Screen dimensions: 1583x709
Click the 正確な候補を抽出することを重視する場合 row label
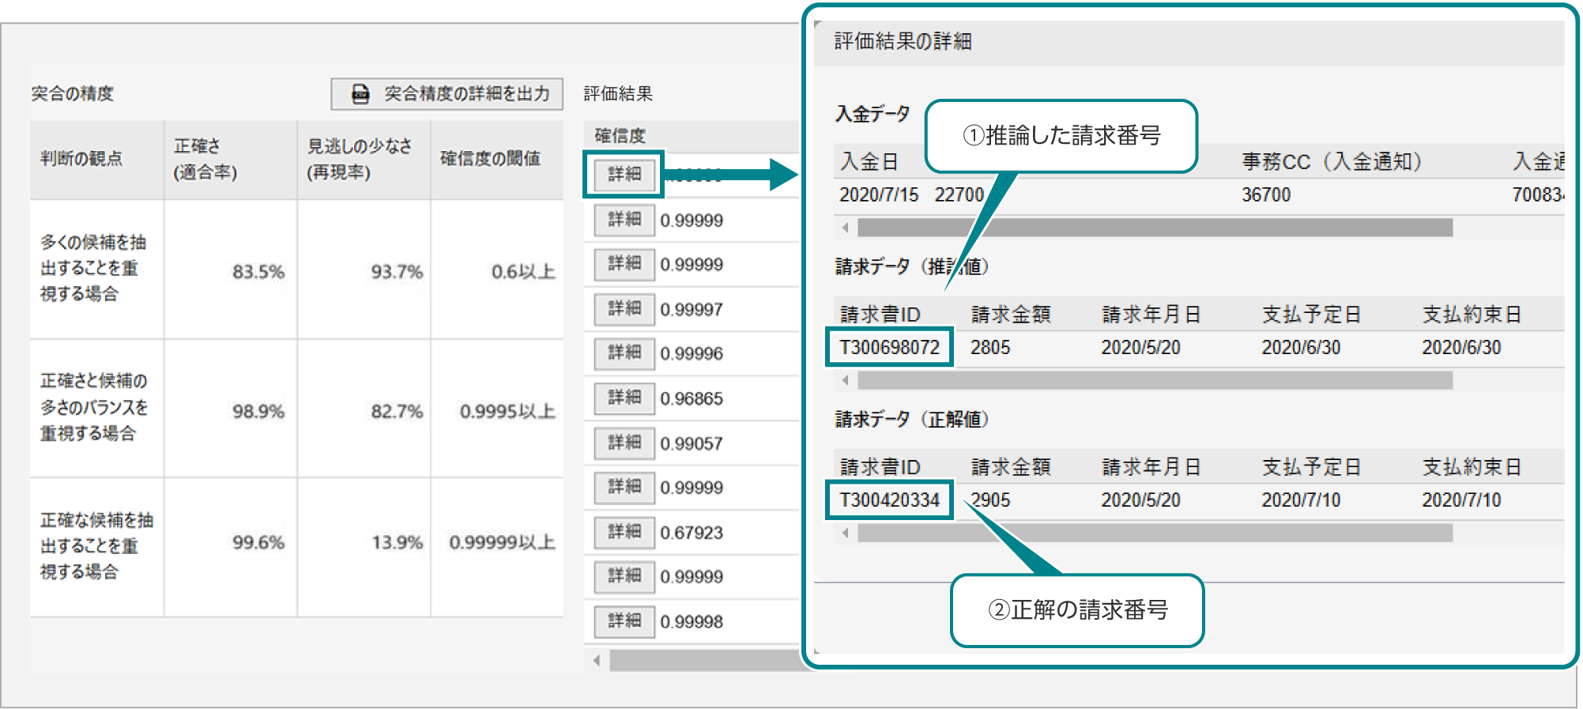tap(96, 545)
